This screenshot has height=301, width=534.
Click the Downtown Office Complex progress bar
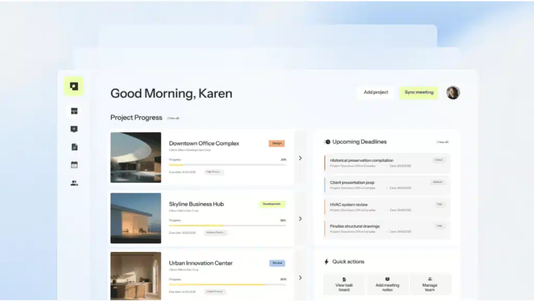click(227, 165)
